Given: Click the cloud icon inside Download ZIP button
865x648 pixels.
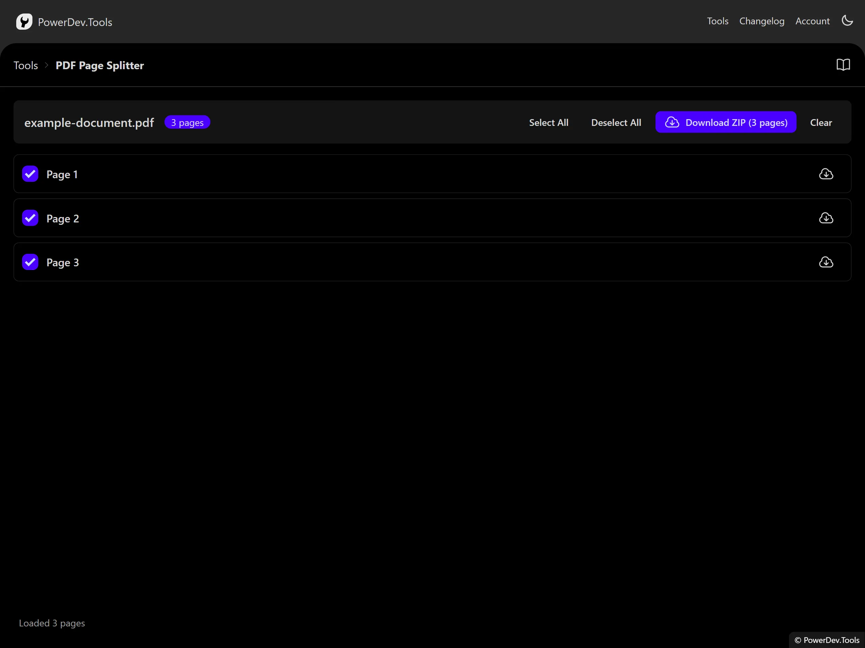Looking at the screenshot, I should pyautogui.click(x=672, y=122).
